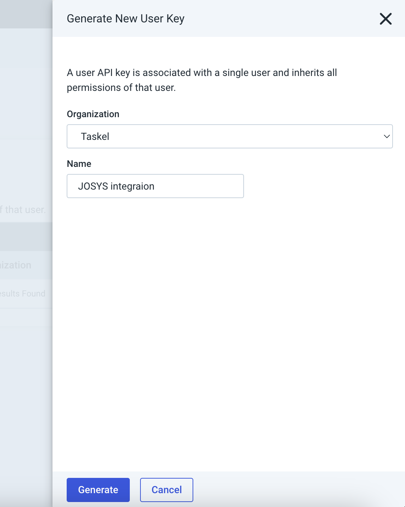Click the Taskel value in Organization select

click(x=95, y=136)
